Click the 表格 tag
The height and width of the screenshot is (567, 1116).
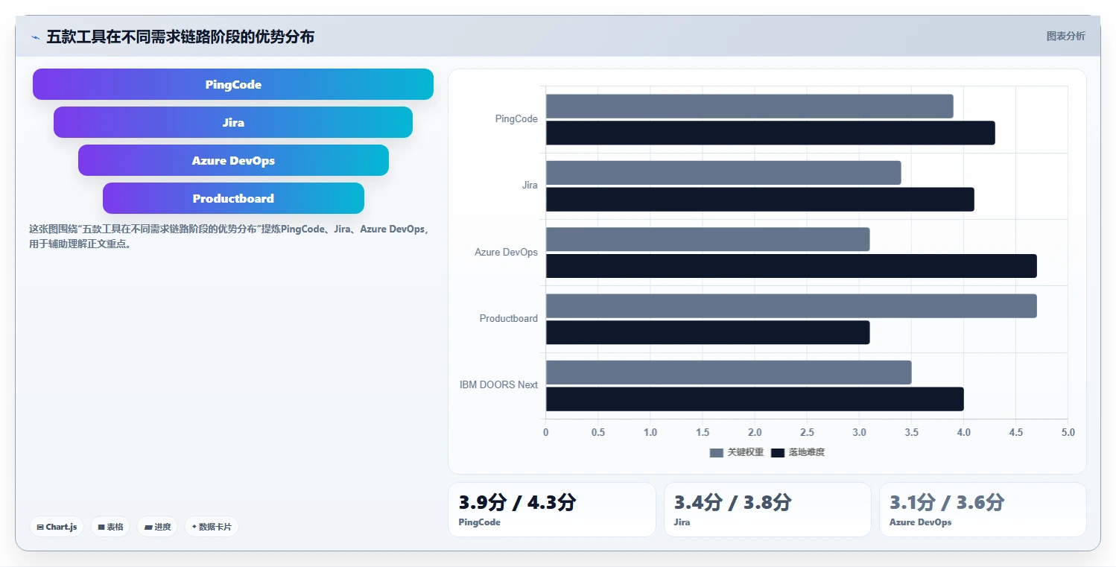click(110, 527)
